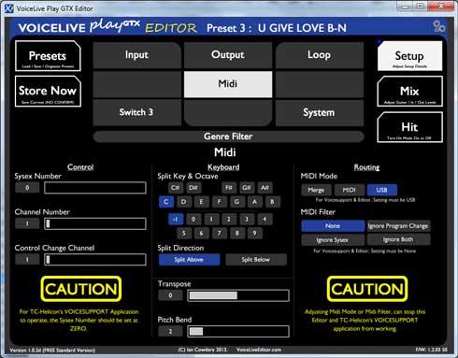
Task: Toggle the Hit mode button
Action: (x=409, y=127)
